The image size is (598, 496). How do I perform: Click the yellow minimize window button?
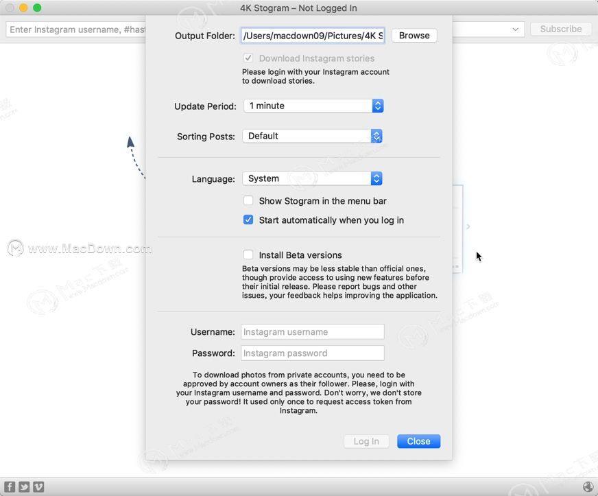[23, 8]
